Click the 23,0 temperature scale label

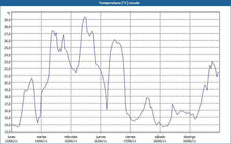coord(7,62)
